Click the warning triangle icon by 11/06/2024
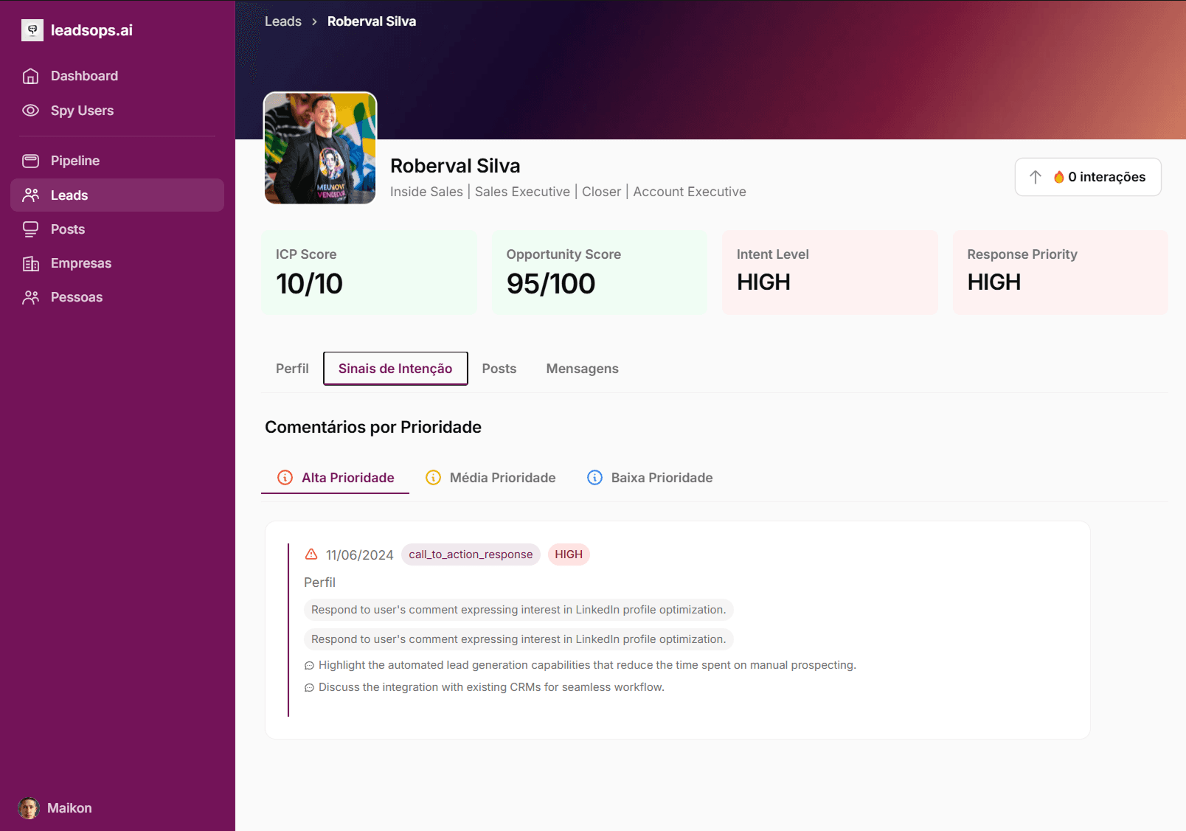The width and height of the screenshot is (1186, 831). (311, 554)
